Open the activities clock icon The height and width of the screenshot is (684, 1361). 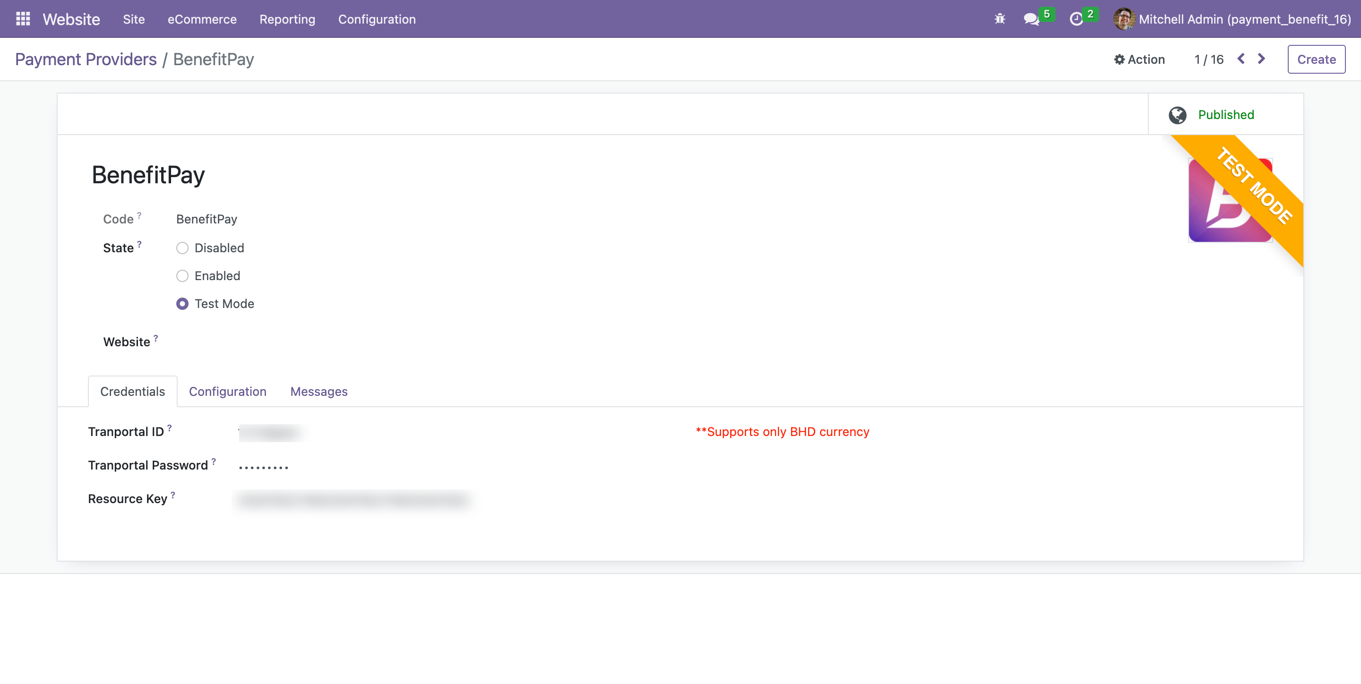[x=1076, y=19]
